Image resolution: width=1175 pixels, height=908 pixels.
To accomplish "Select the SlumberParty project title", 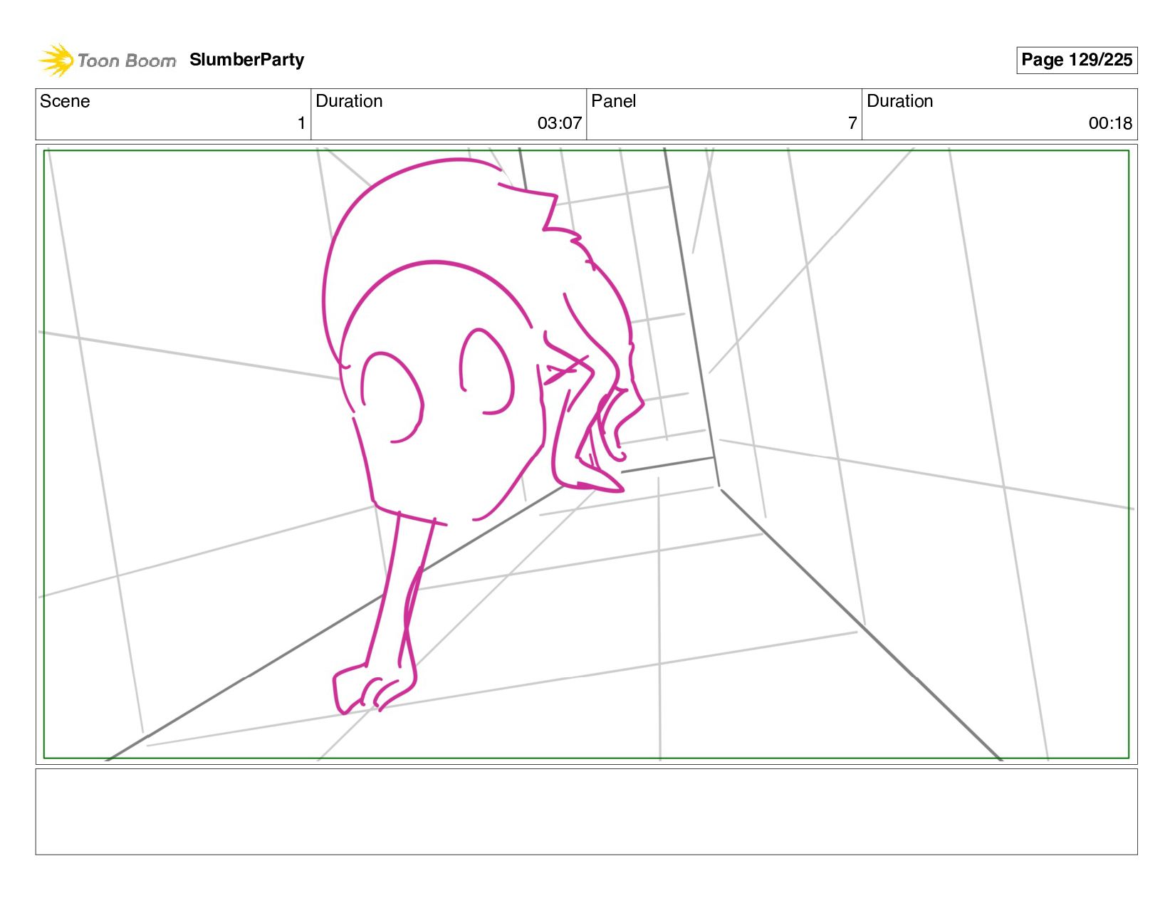I will click(x=246, y=60).
